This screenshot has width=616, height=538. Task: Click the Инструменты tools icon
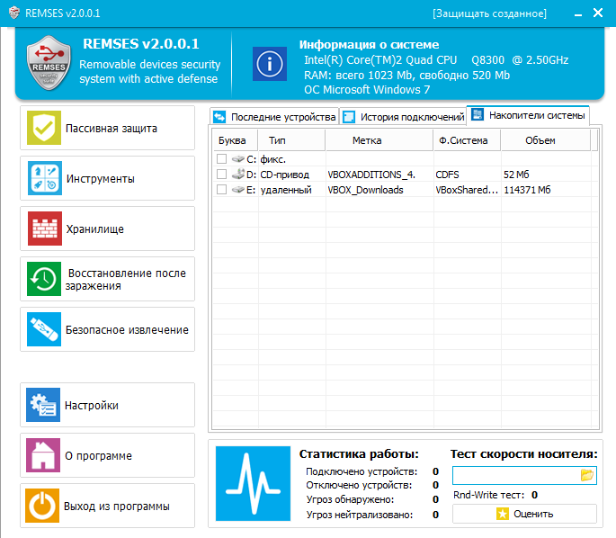point(45,178)
